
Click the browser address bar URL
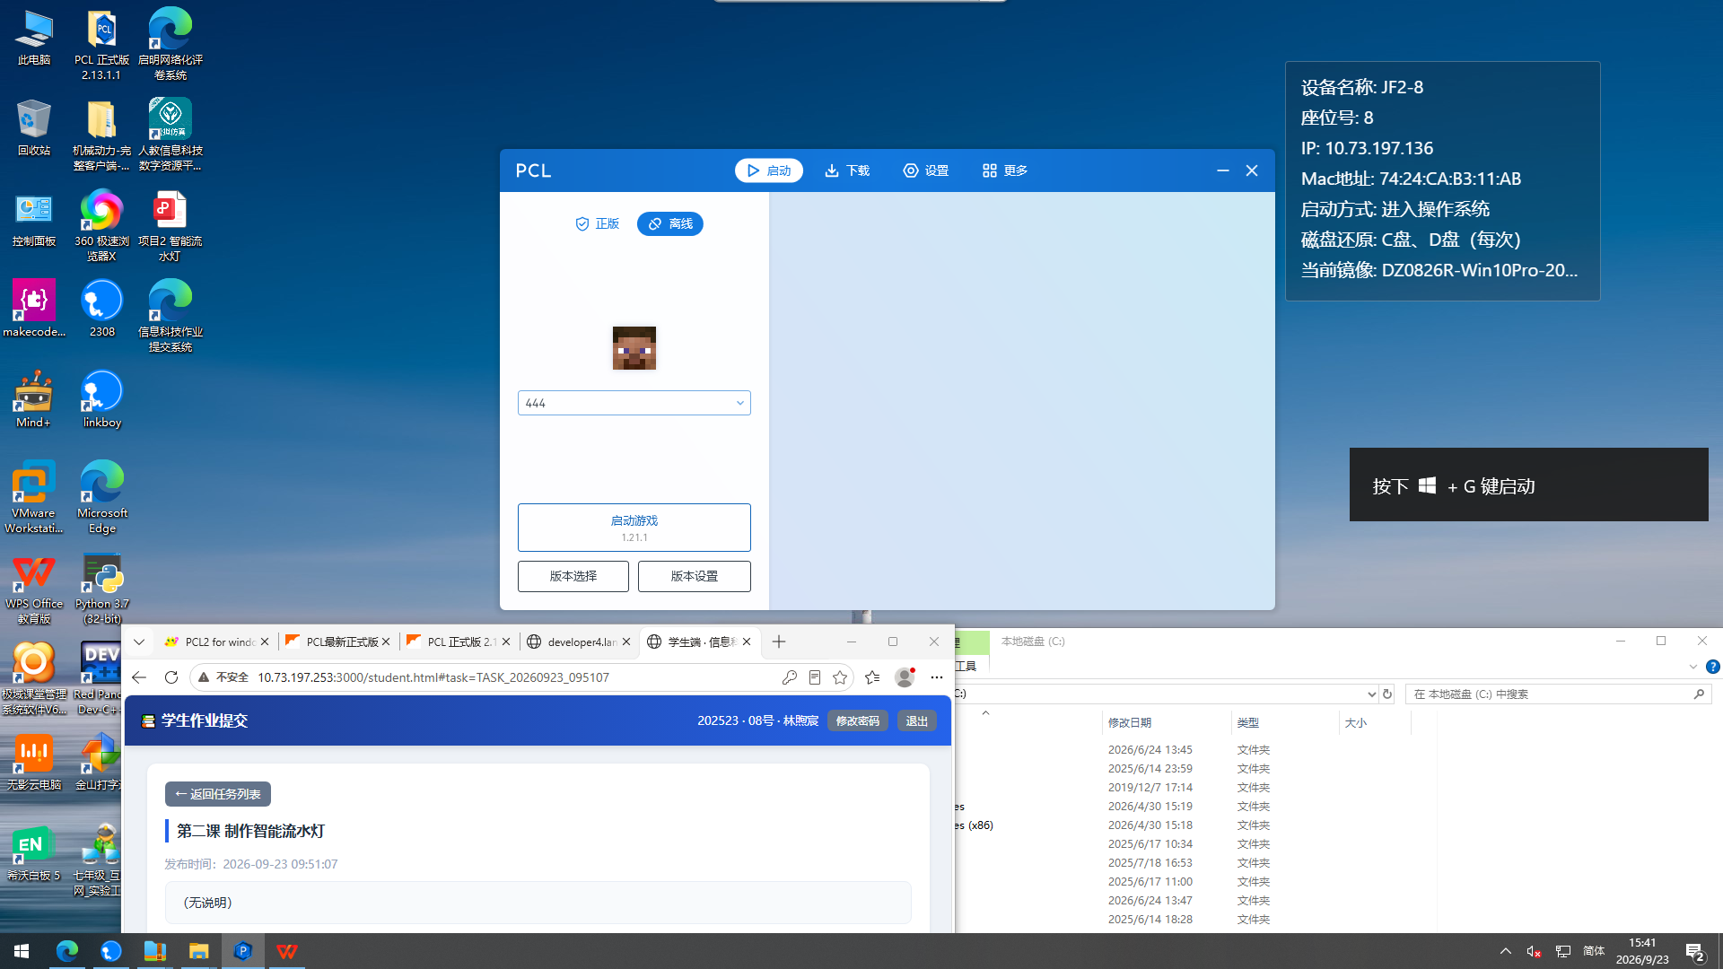pos(433,677)
